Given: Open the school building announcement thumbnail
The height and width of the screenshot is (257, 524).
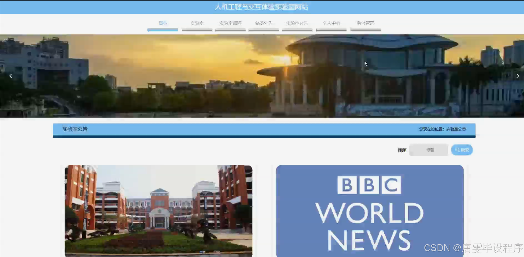Looking at the screenshot, I should [x=159, y=211].
